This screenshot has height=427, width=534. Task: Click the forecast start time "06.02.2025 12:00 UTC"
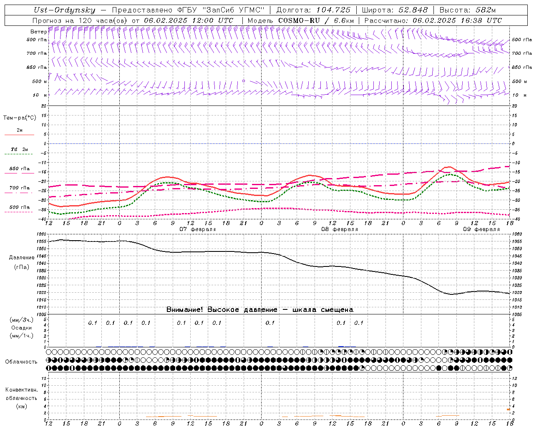tap(189, 20)
